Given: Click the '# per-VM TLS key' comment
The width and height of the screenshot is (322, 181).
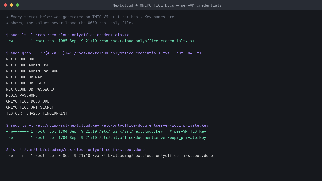Looking at the screenshot, I should click(x=188, y=131).
